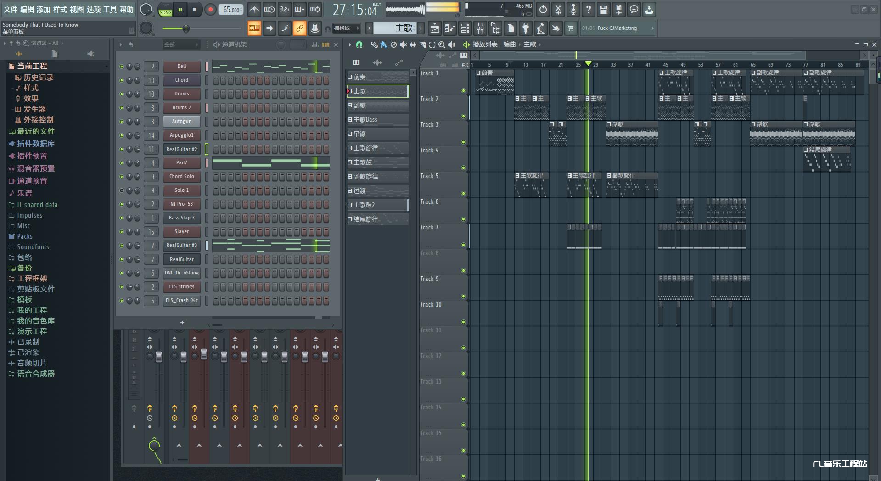The image size is (881, 481).
Task: Open the pattern selector 主歌 dropdown
Action: [394, 28]
